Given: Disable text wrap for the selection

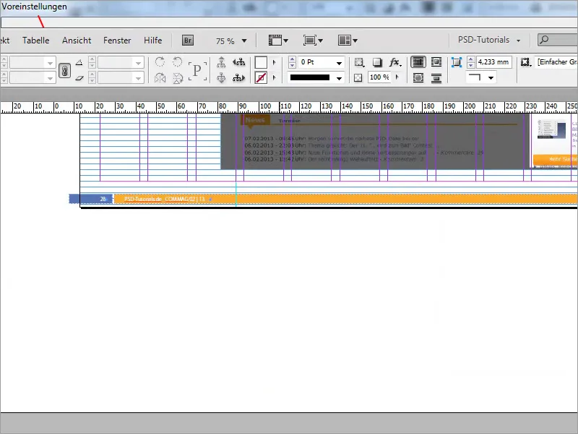Looking at the screenshot, I should pyautogui.click(x=419, y=61).
